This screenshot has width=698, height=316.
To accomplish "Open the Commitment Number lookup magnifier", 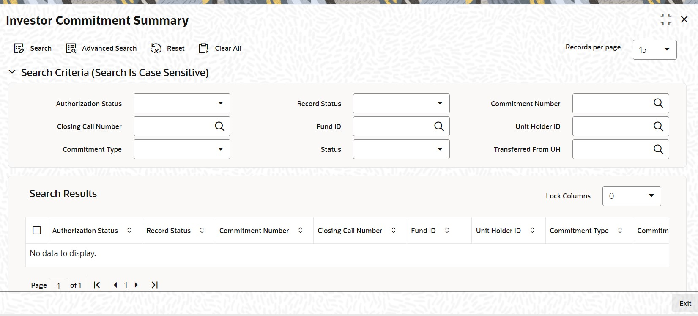I will click(658, 103).
